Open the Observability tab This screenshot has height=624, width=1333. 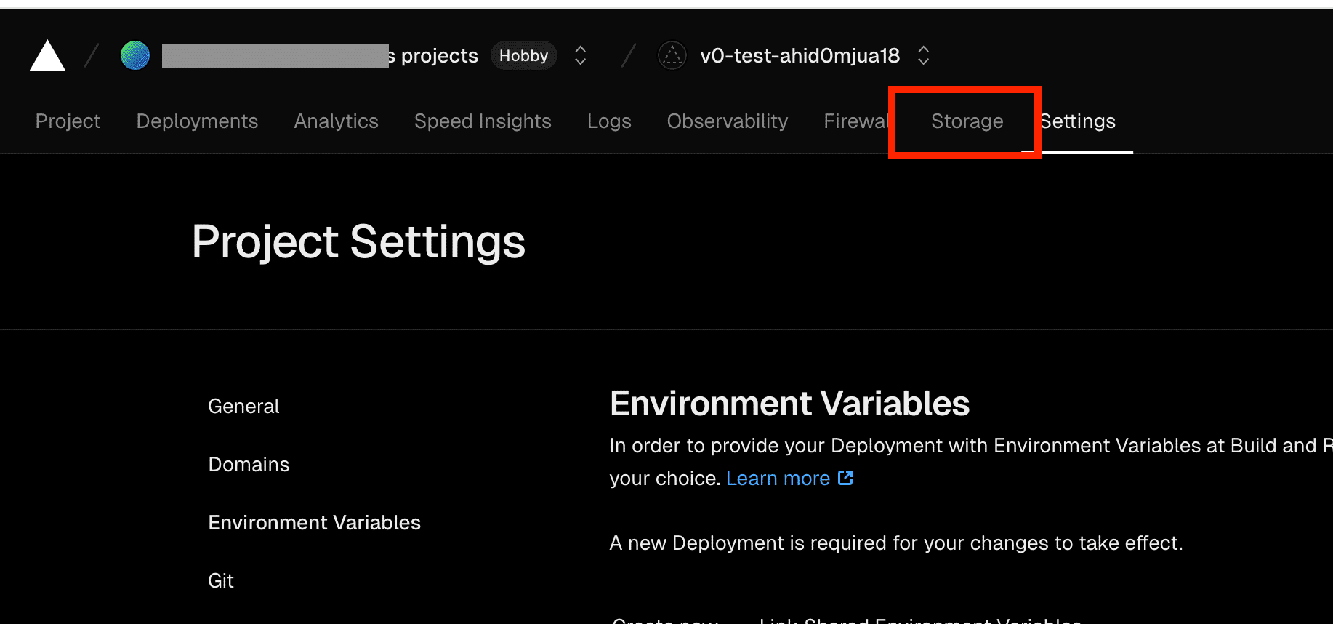pyautogui.click(x=727, y=121)
